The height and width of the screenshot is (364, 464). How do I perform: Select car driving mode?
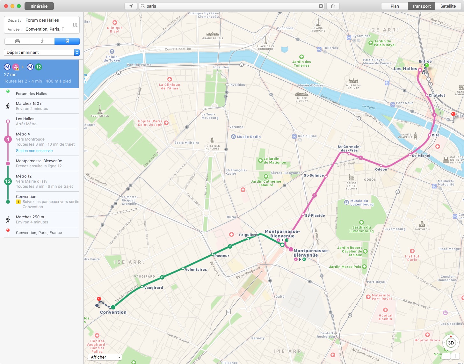[17, 41]
